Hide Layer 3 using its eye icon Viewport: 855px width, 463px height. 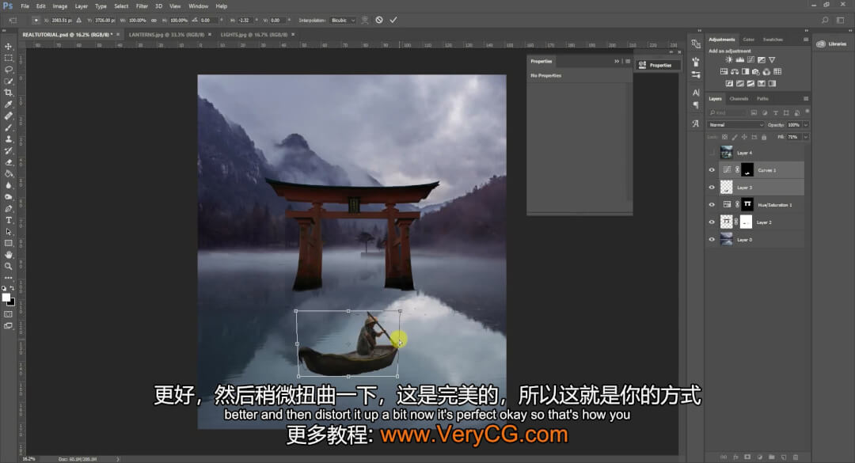point(712,188)
